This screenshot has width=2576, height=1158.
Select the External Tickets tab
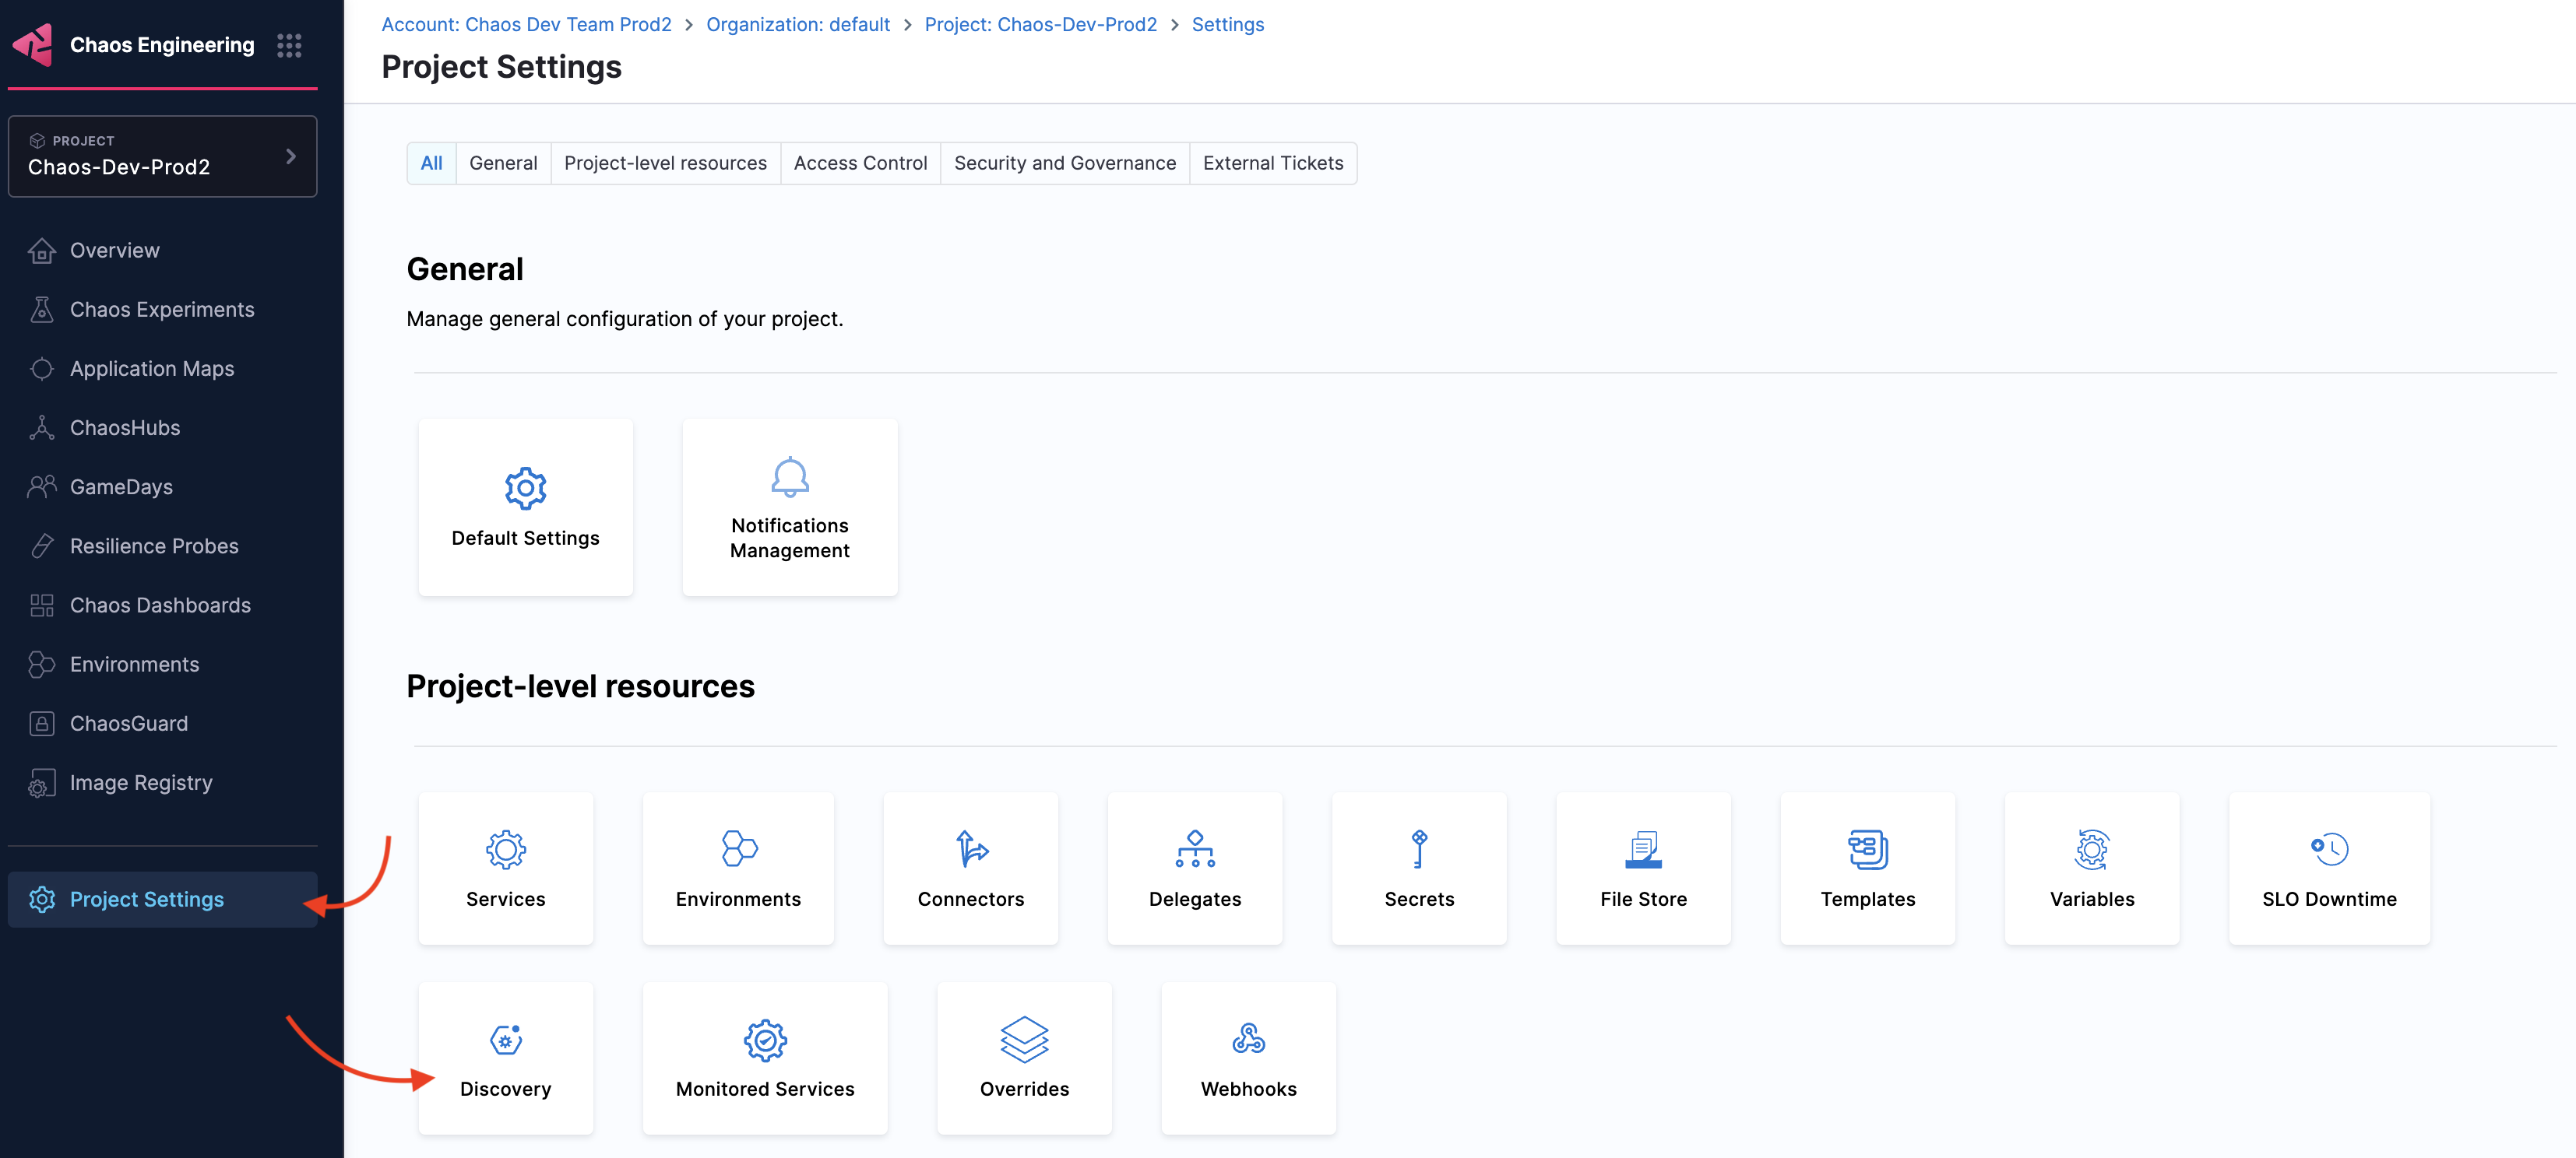(1272, 163)
